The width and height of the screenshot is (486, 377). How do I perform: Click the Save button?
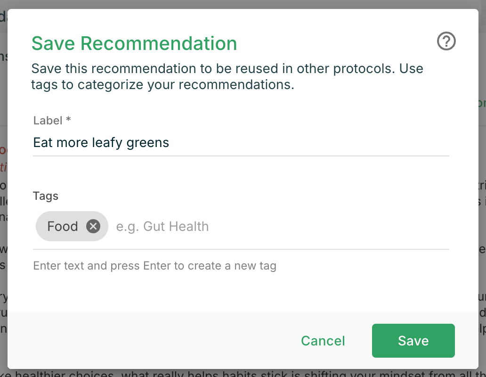tap(413, 341)
